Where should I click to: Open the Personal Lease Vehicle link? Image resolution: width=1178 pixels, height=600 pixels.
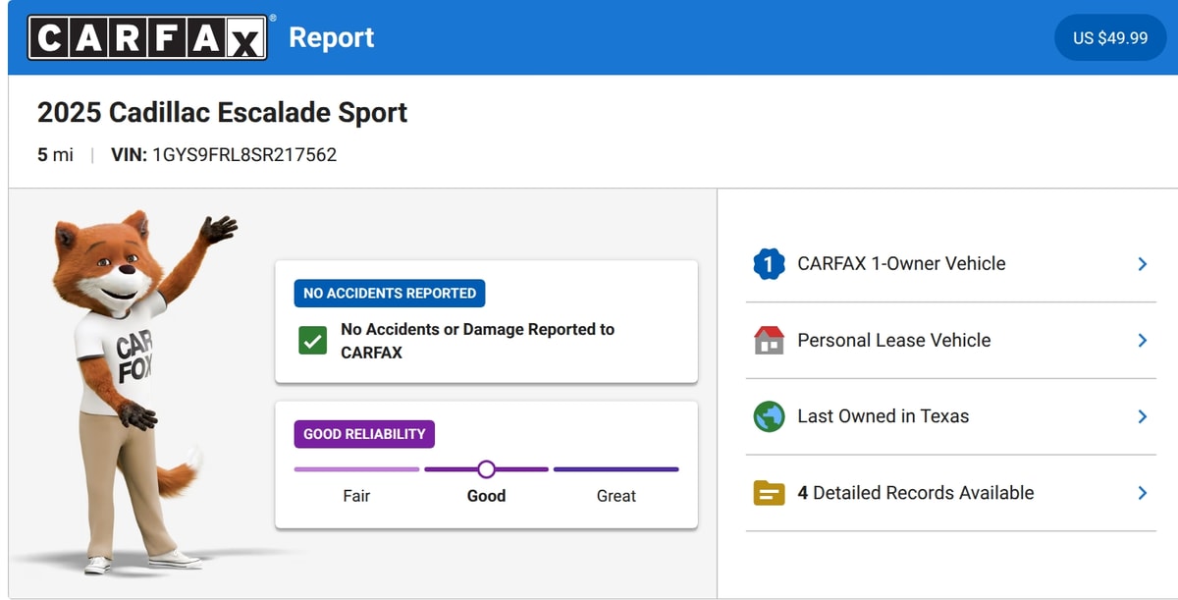click(x=951, y=341)
